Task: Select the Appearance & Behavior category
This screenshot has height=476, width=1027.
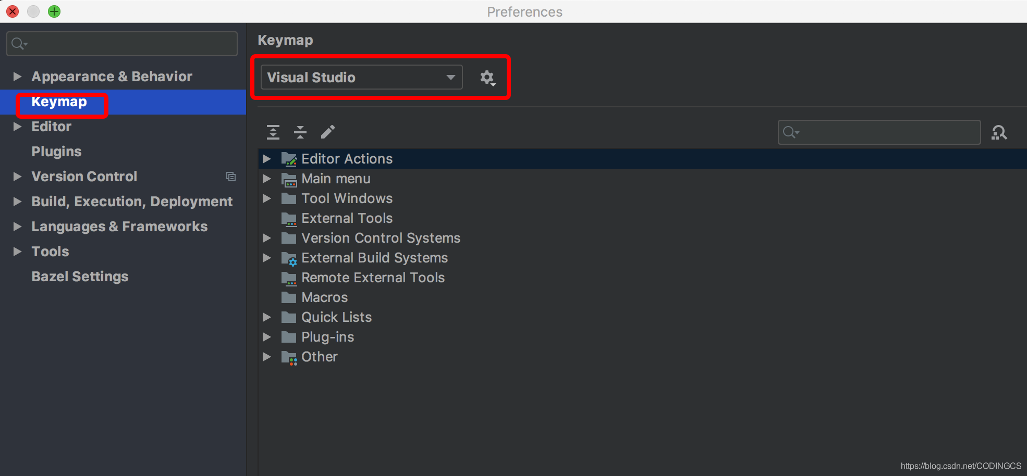Action: 112,77
